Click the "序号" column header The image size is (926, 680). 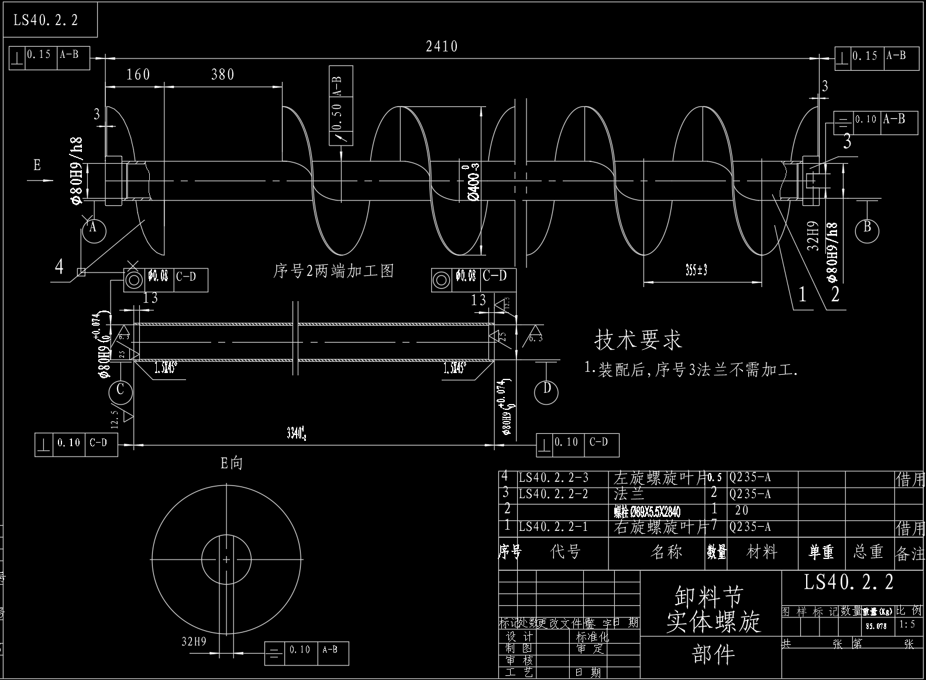[510, 551]
